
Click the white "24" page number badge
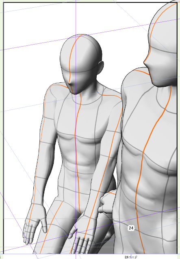pyautogui.click(x=131, y=228)
